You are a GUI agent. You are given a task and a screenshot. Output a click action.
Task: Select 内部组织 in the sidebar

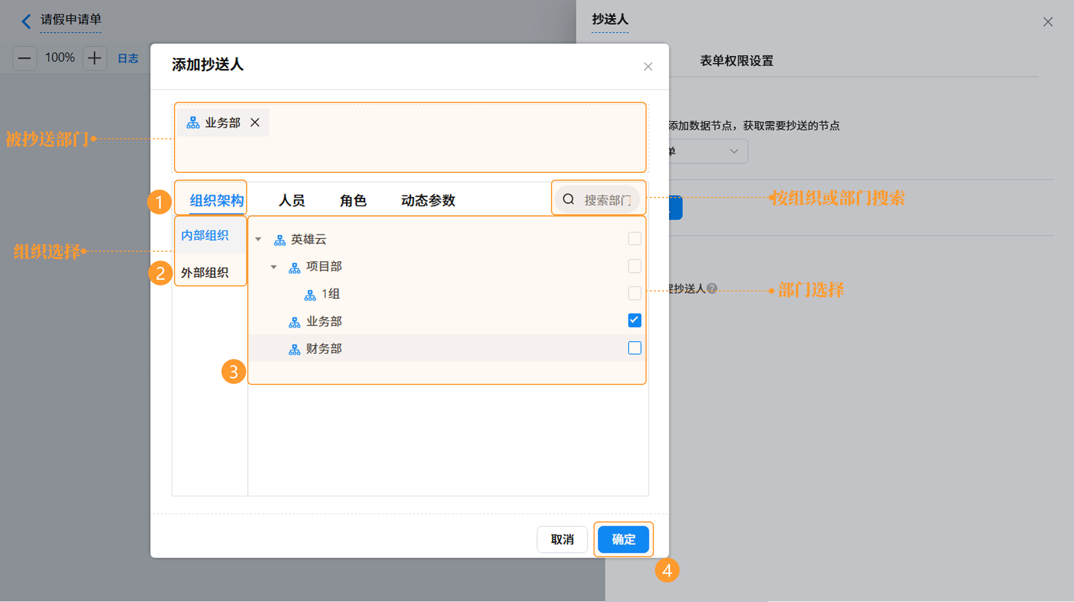[x=210, y=235]
